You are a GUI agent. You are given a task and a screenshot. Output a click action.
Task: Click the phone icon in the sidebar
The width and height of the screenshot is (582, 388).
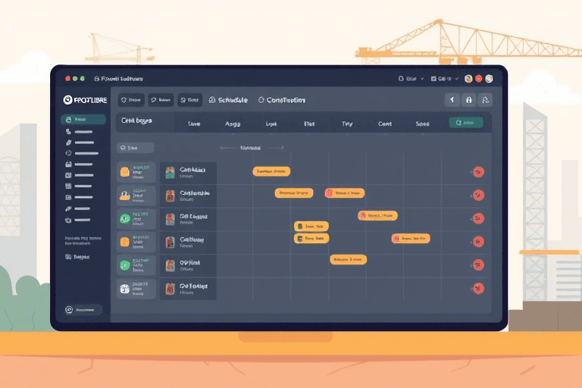[68, 131]
